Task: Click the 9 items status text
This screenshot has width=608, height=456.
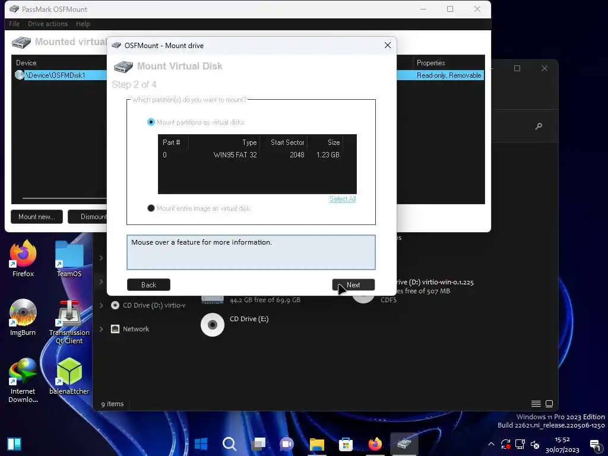Action: tap(112, 404)
